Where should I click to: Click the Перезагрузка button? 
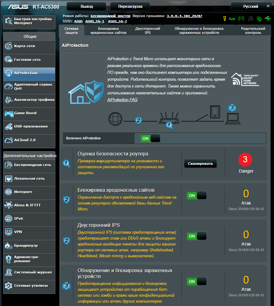[x=130, y=7]
